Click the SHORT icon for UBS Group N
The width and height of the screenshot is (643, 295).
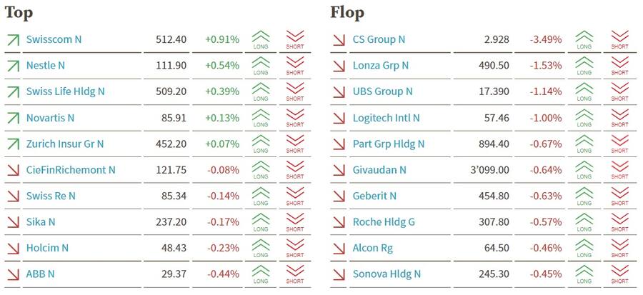pyautogui.click(x=620, y=91)
